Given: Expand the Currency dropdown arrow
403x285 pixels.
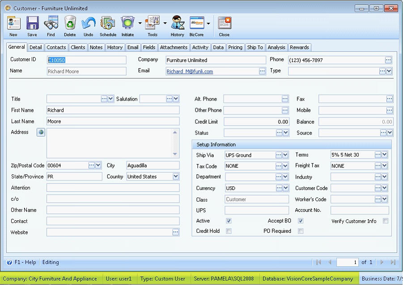Looking at the screenshot, I should [285, 188].
